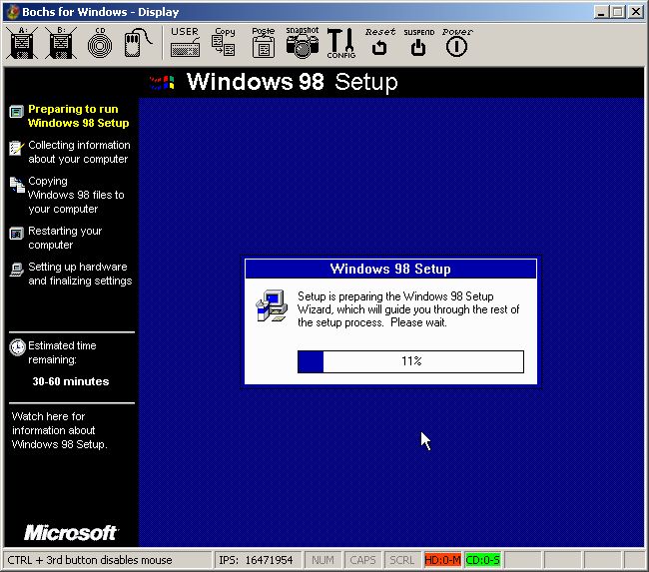Viewport: 649px width, 572px height.
Task: Click 'Restarting your computer' step text
Action: [x=65, y=238]
